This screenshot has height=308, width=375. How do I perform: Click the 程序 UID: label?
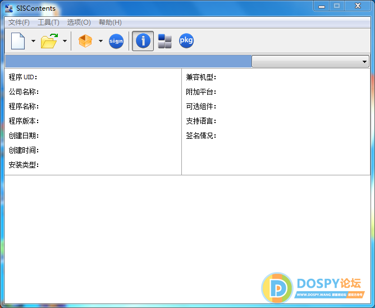coord(23,77)
